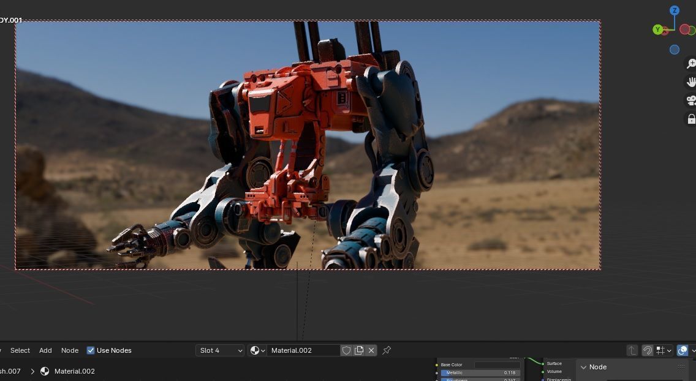Click the zoom view magnifier icon

(691, 64)
